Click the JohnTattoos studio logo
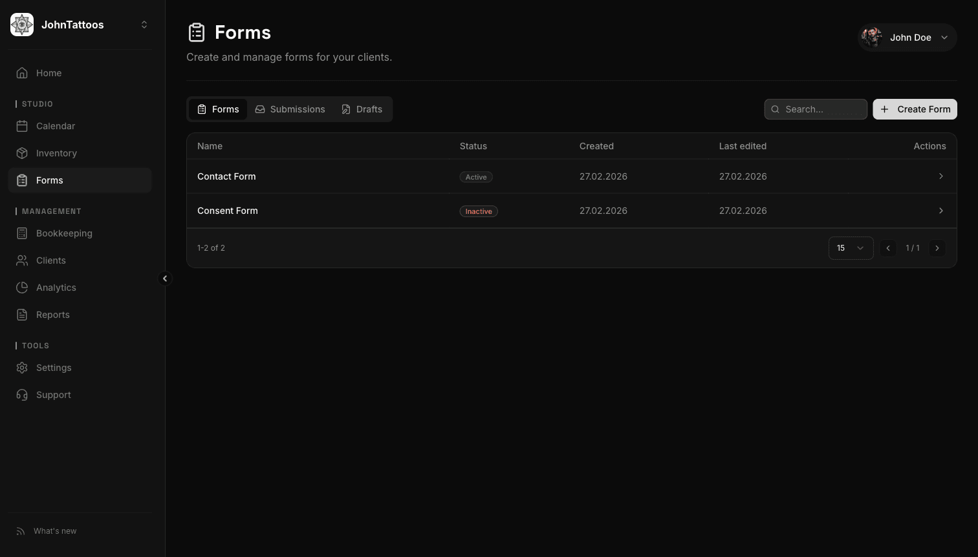The image size is (978, 557). tap(22, 25)
